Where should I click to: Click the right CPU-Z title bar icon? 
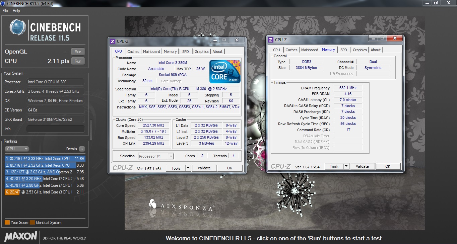pyautogui.click(x=271, y=39)
